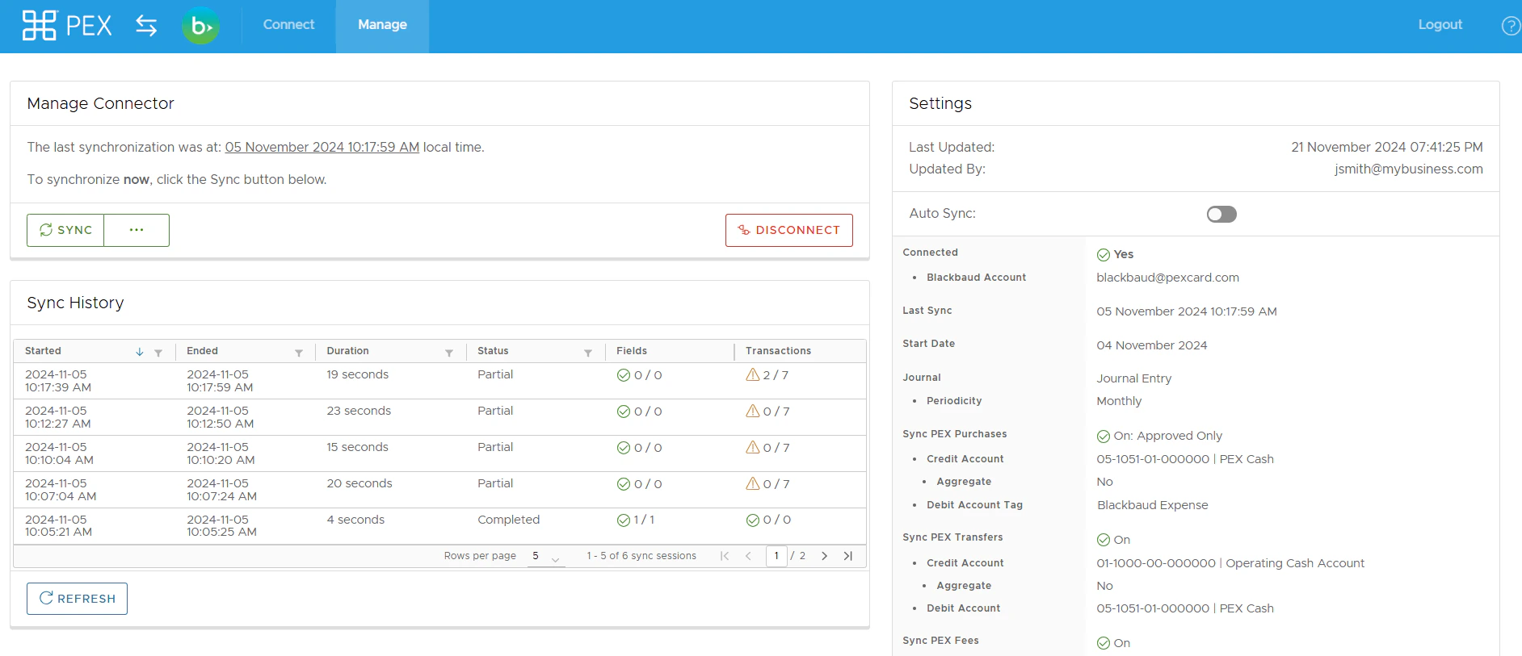
Task: Click the Blackbaud Expense debit tag value
Action: tap(1152, 505)
